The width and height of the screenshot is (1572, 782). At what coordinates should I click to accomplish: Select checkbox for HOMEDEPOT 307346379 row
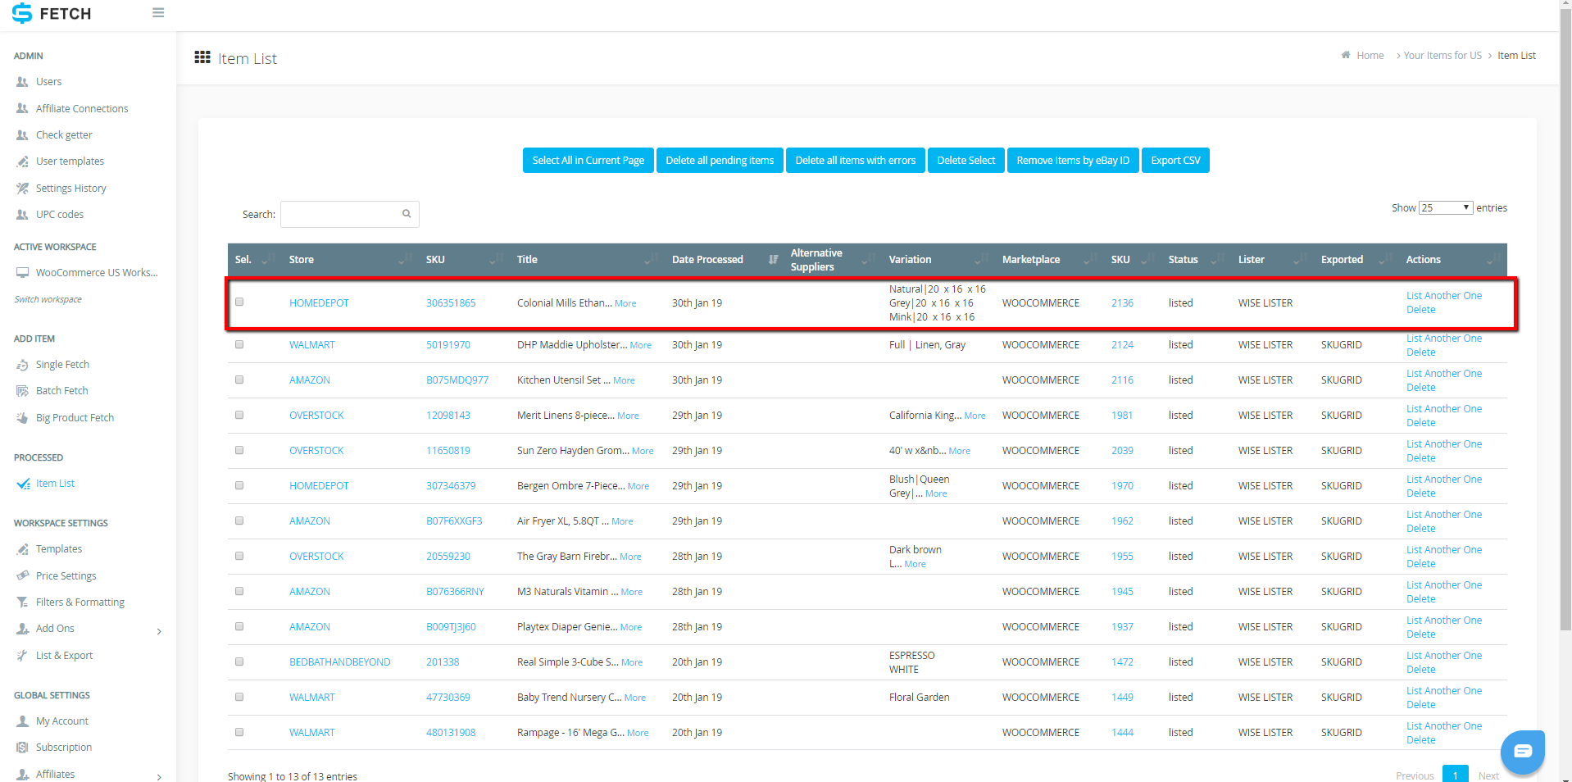pyautogui.click(x=239, y=485)
